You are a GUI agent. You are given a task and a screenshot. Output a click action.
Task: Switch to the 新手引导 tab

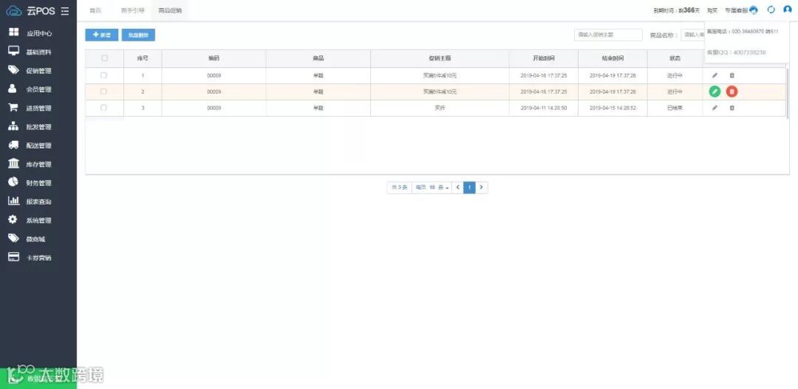click(x=133, y=10)
